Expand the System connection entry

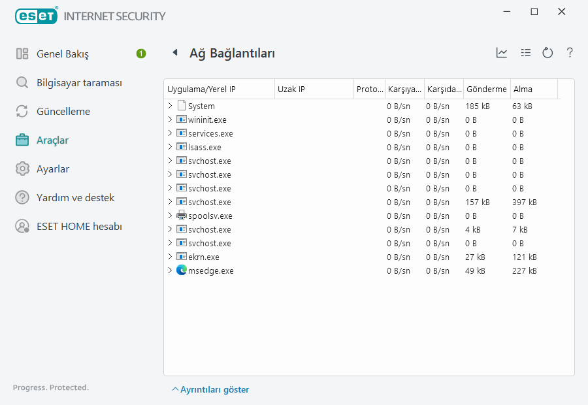(x=171, y=105)
